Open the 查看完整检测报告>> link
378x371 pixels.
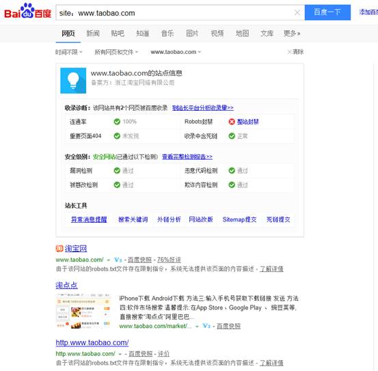tap(187, 157)
